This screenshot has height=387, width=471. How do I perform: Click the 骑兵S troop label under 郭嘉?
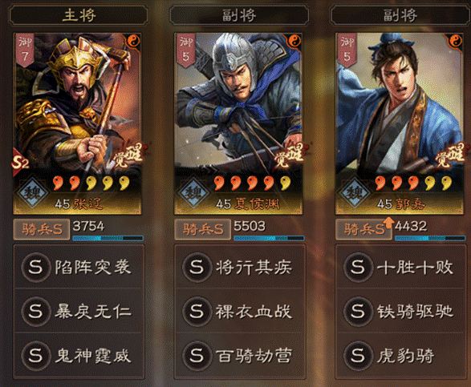[x=363, y=229]
